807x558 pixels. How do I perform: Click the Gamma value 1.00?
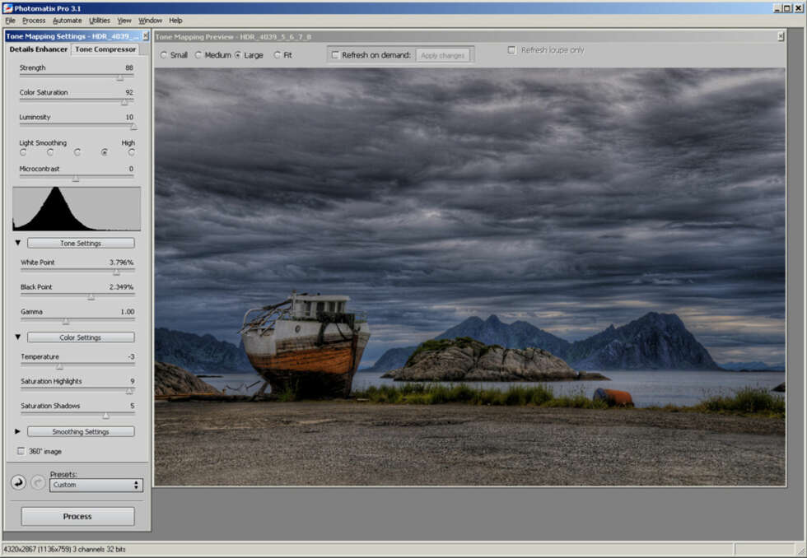tap(127, 312)
